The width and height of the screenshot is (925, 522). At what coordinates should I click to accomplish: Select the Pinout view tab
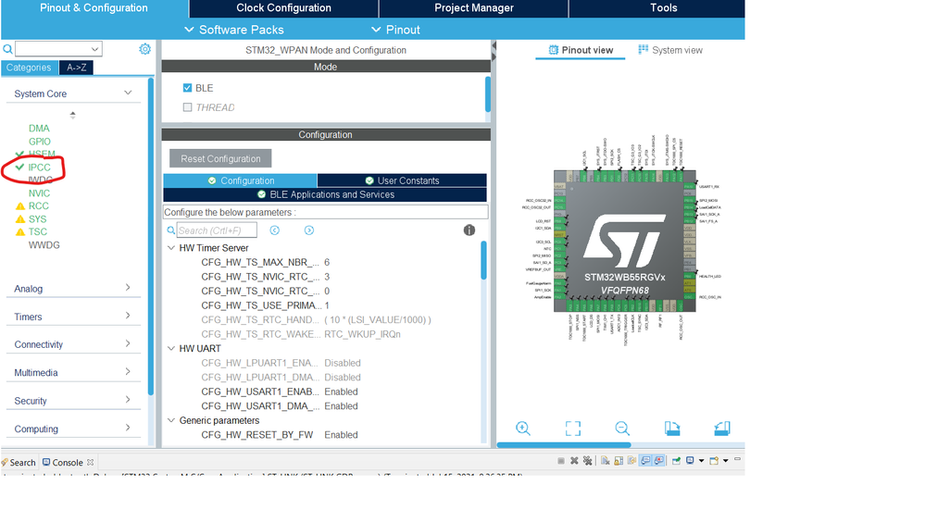tap(581, 50)
